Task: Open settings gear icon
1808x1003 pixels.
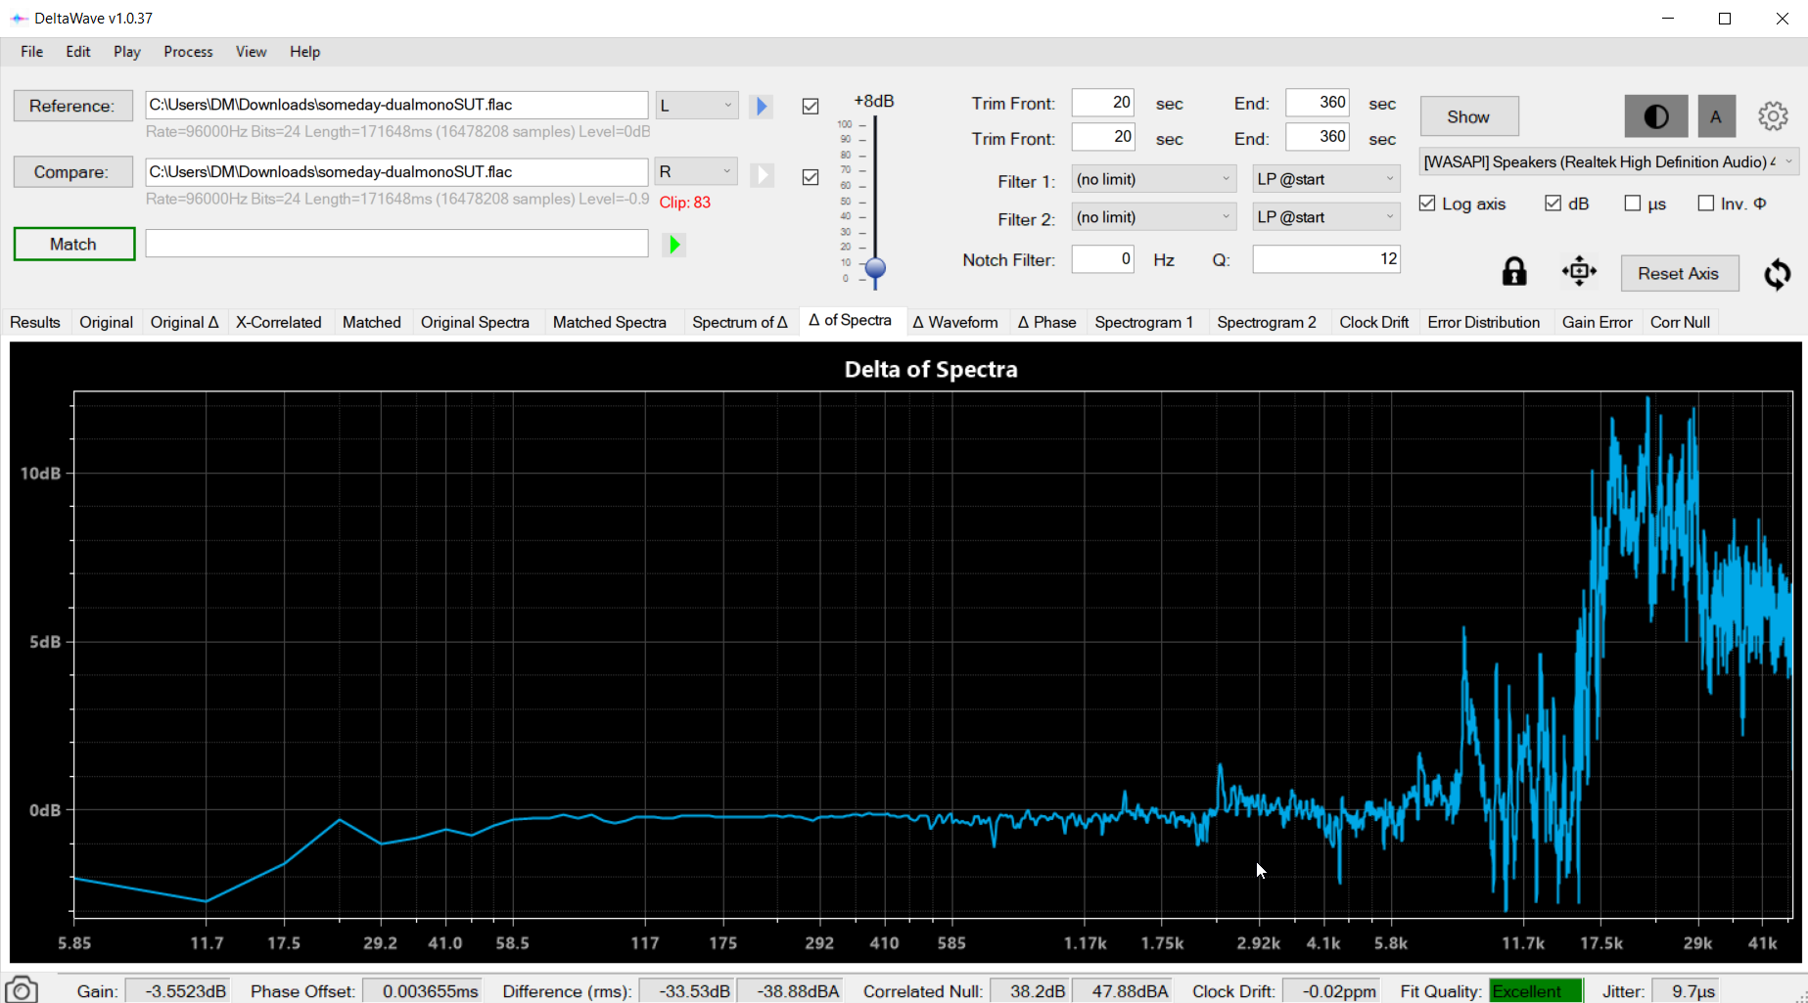Action: [x=1773, y=116]
